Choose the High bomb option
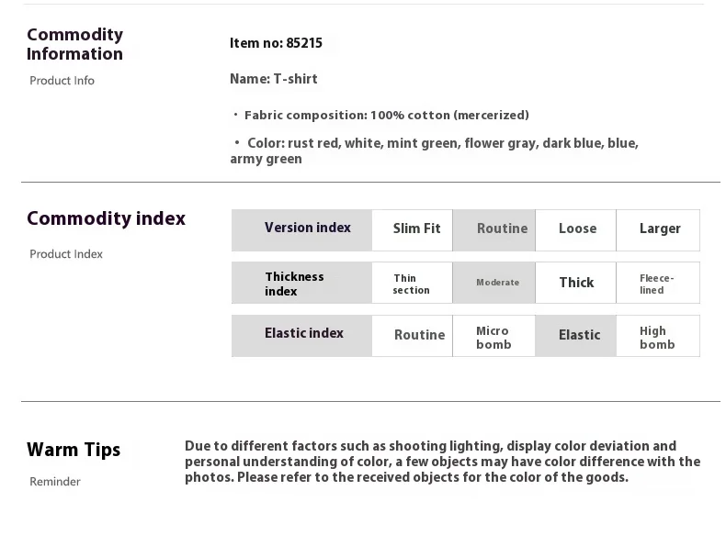This screenshot has width=726, height=535. pos(658,337)
